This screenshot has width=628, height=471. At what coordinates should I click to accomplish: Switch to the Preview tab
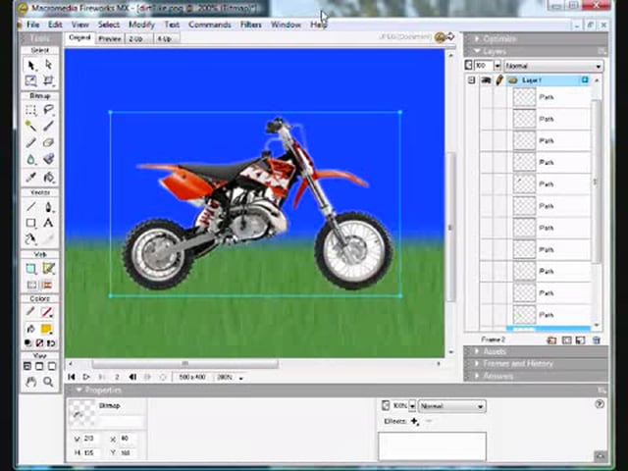(x=109, y=38)
